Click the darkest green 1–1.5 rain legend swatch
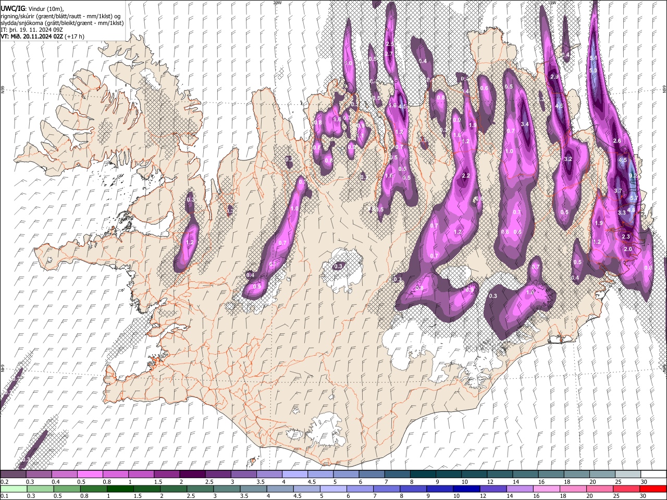667x500 pixels. [121, 489]
